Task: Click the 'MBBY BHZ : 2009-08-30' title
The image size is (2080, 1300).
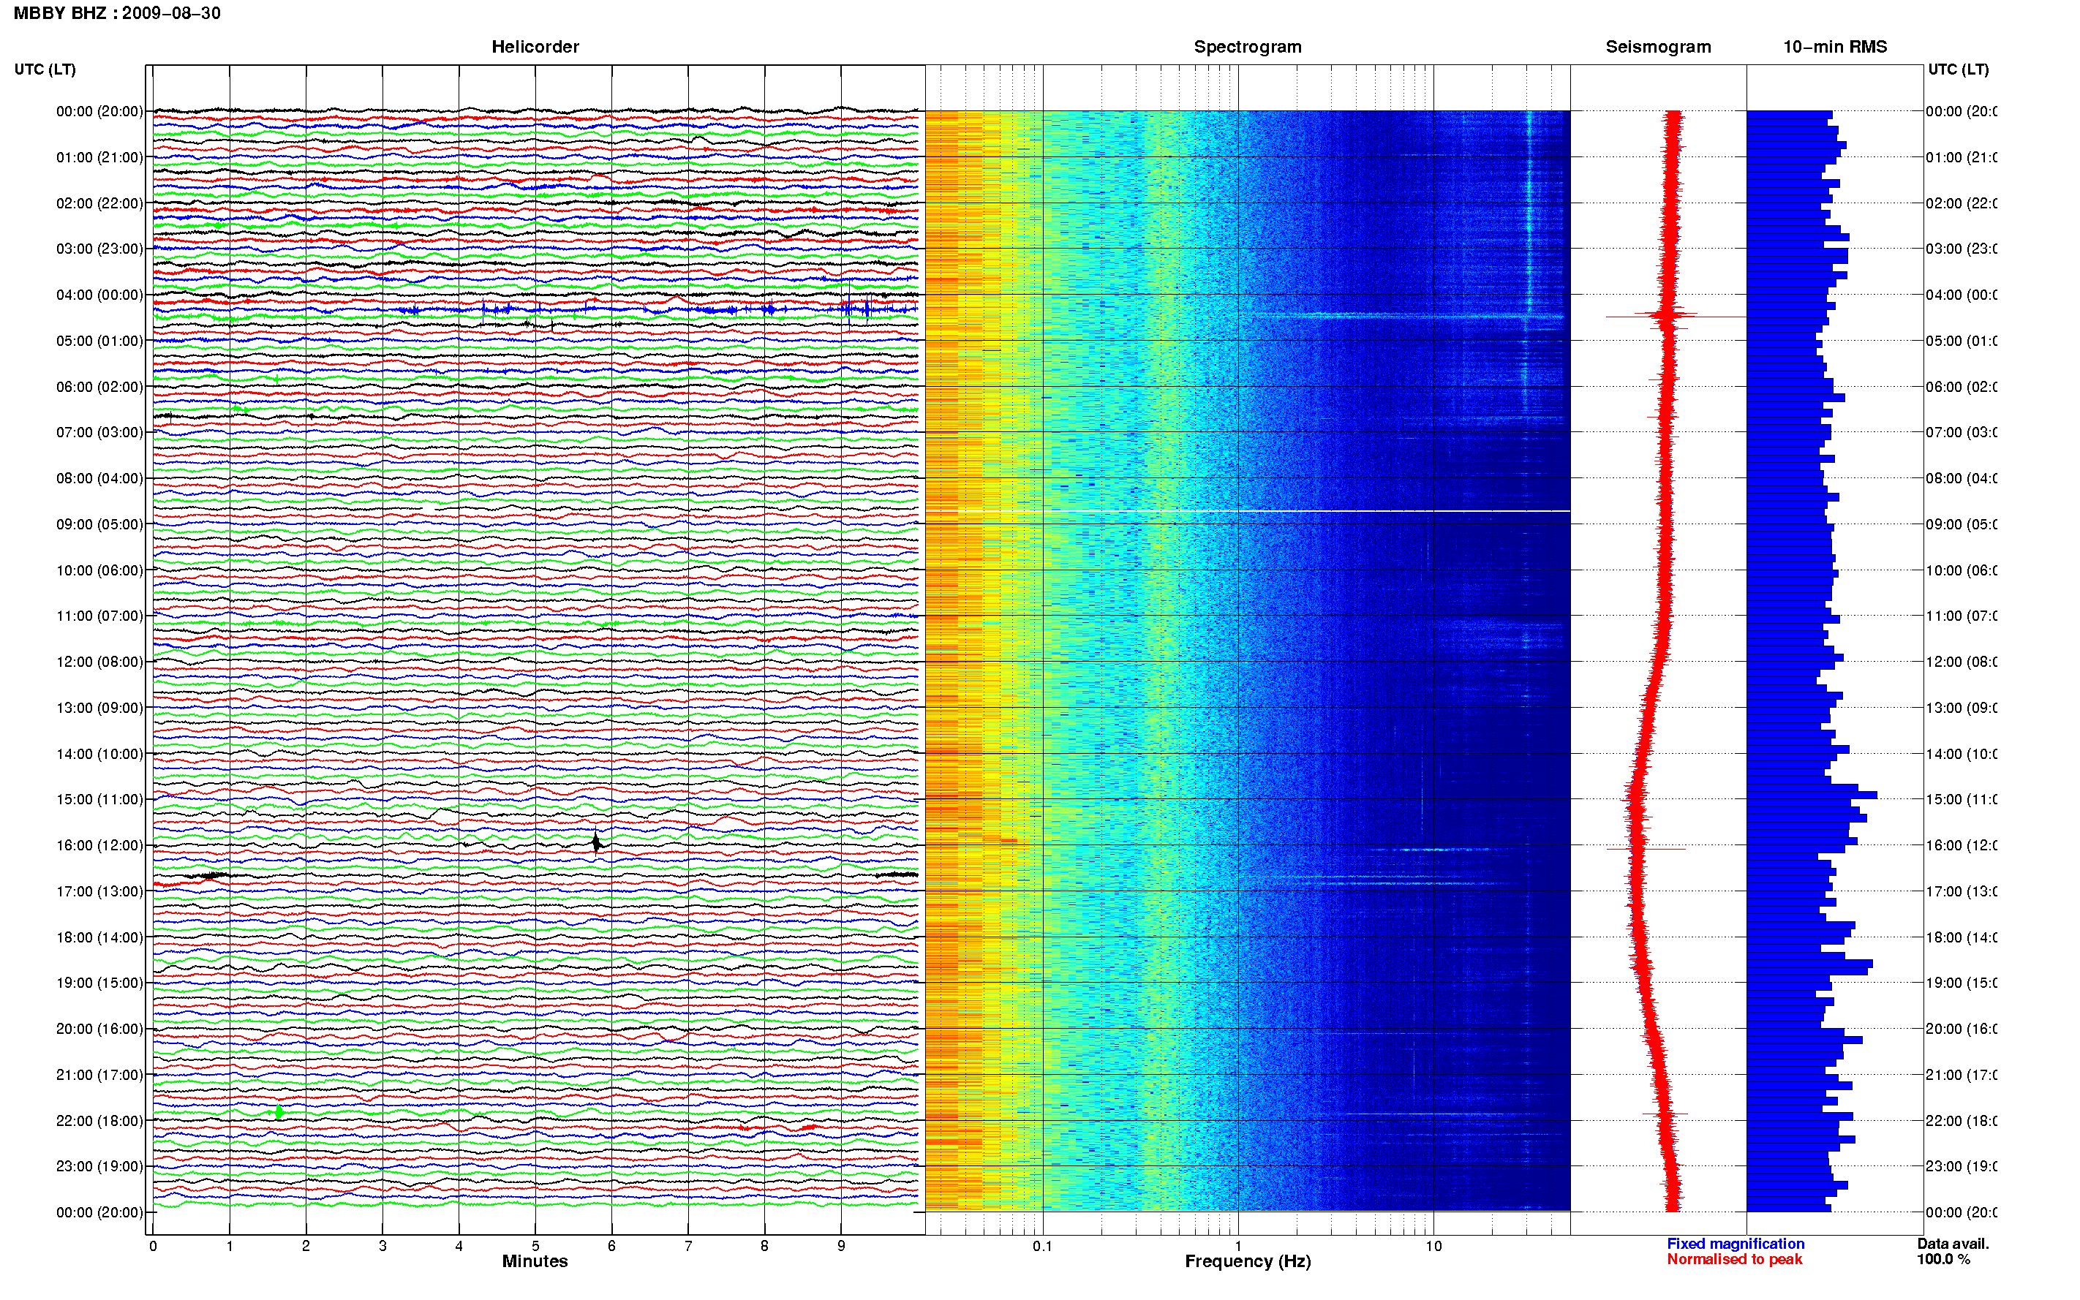Action: [117, 13]
